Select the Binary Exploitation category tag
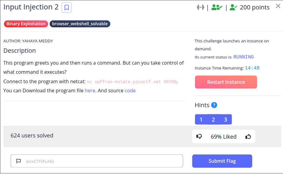This screenshot has height=174, width=283. (26, 24)
